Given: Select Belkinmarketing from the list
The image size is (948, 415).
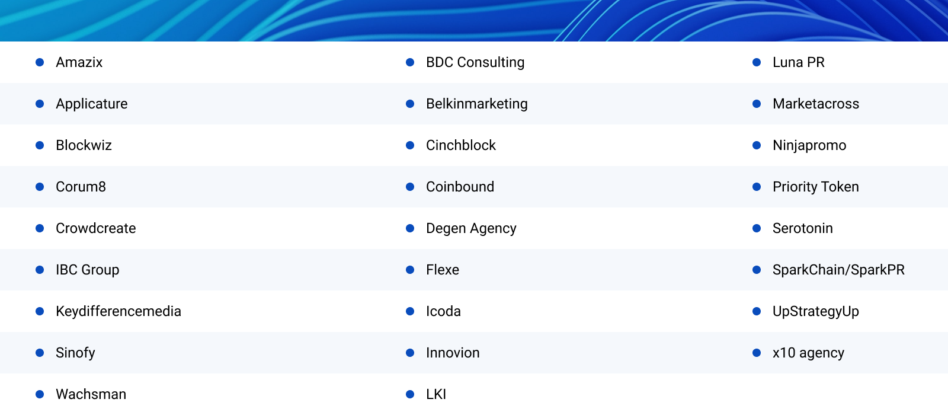Looking at the screenshot, I should (x=476, y=104).
